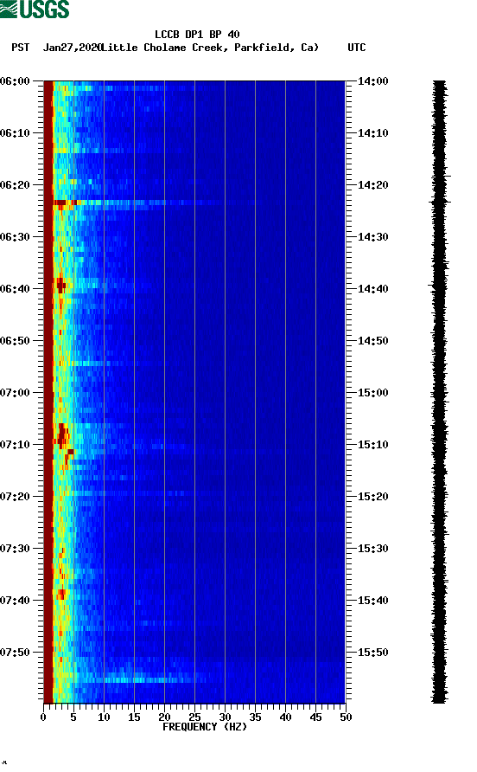Click the "15:40" UTC time label

click(372, 600)
